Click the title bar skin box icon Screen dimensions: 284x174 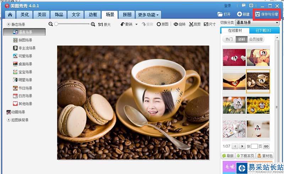[x=251, y=6]
